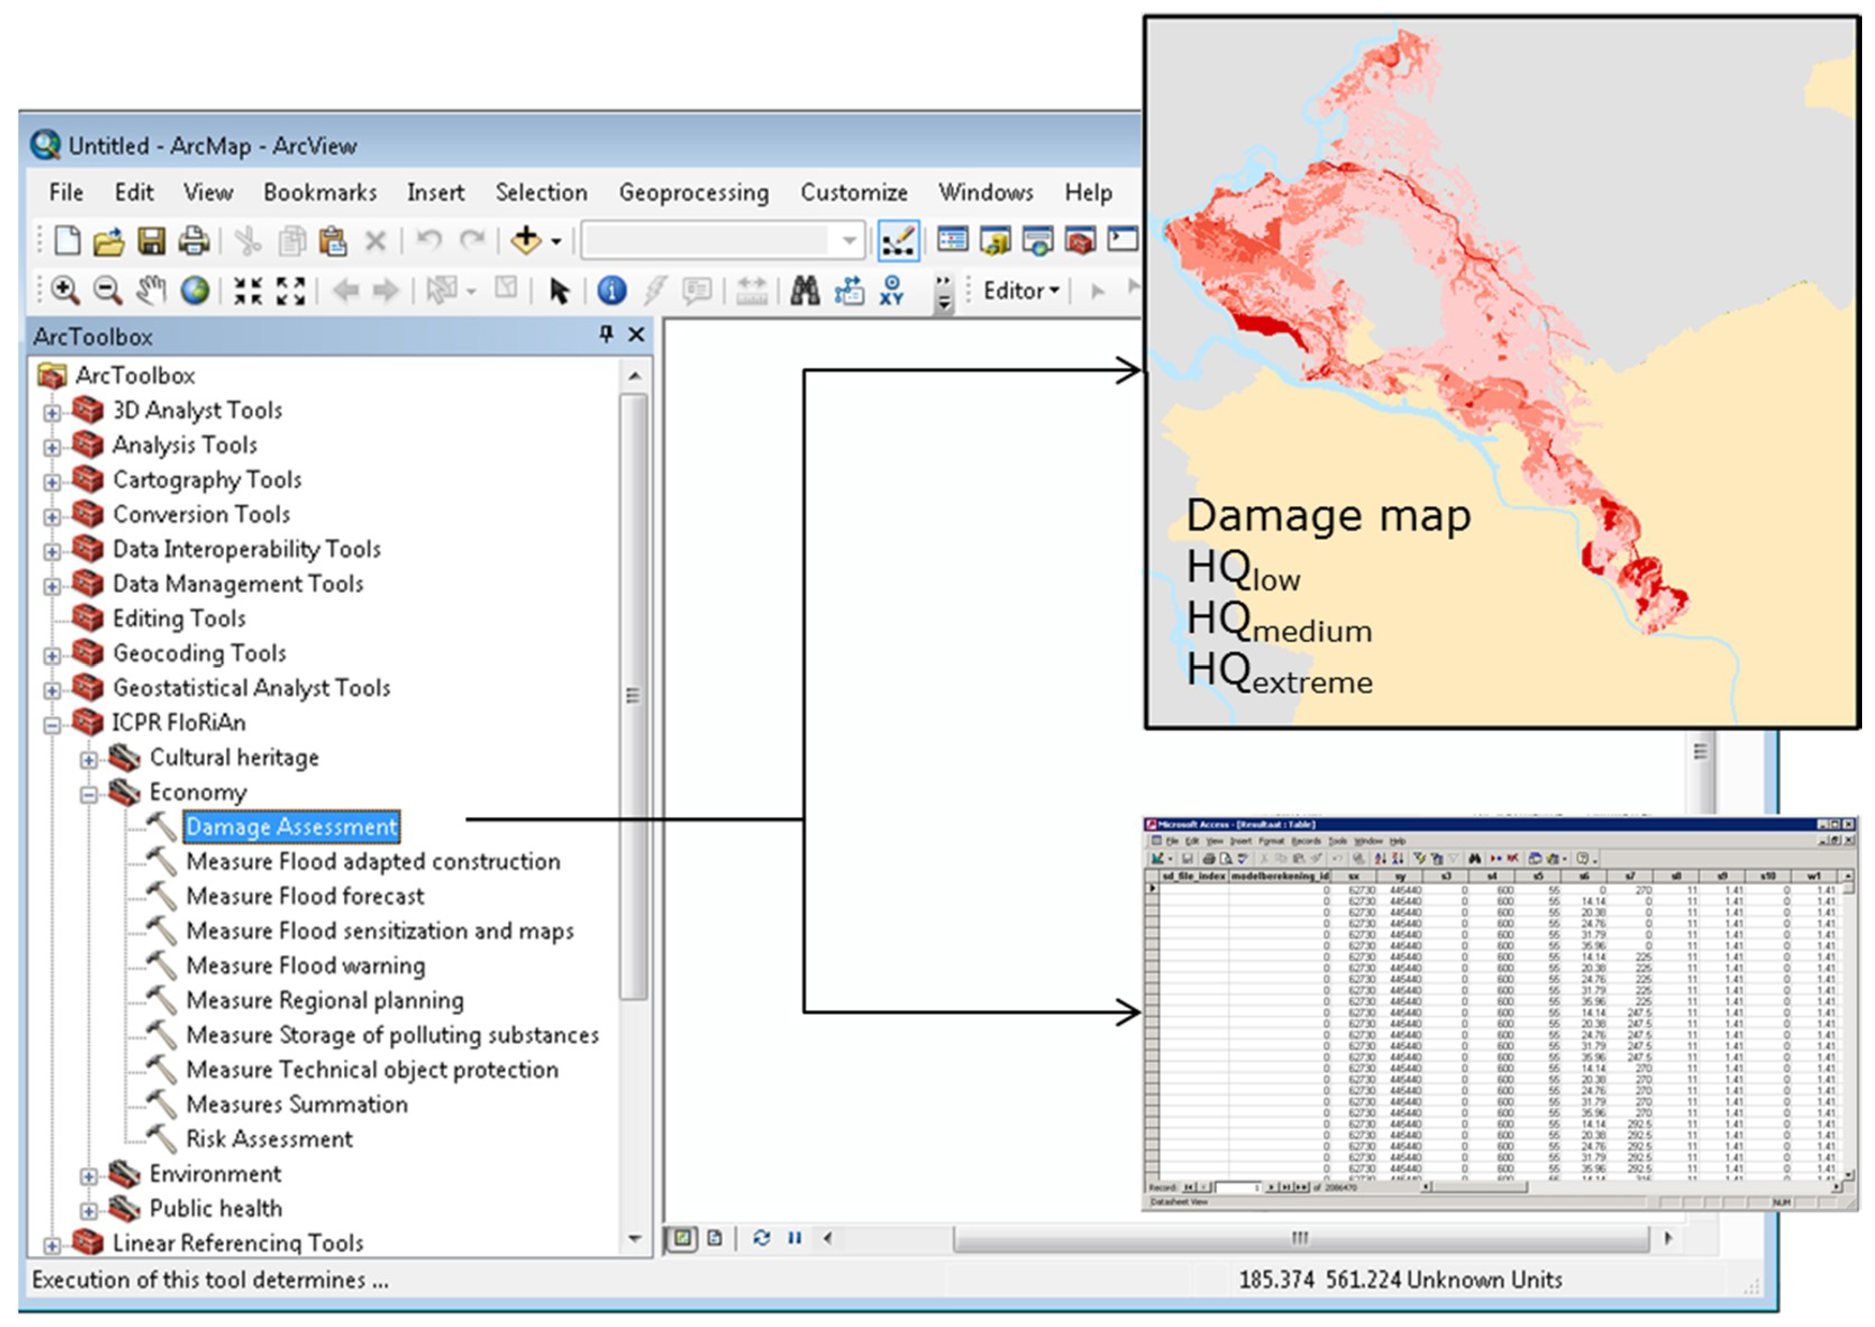Viewport: 1875px width, 1327px height.
Task: Click the Fixed Zoom In arrows icon
Action: (248, 291)
